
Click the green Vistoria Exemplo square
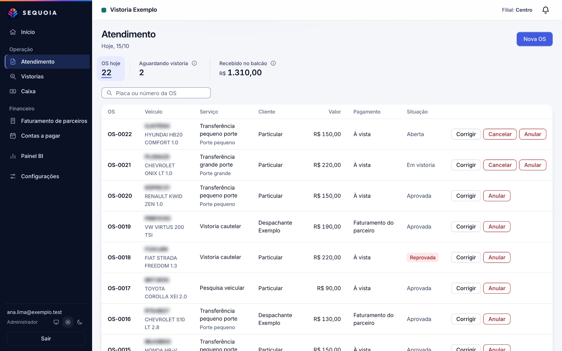[104, 10]
